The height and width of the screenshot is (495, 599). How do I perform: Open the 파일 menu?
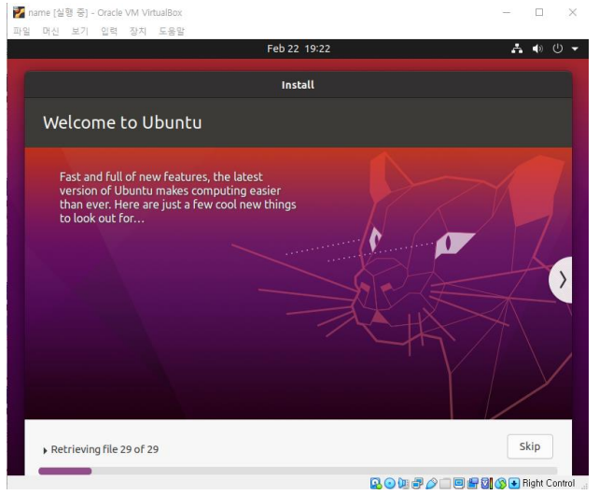21,31
